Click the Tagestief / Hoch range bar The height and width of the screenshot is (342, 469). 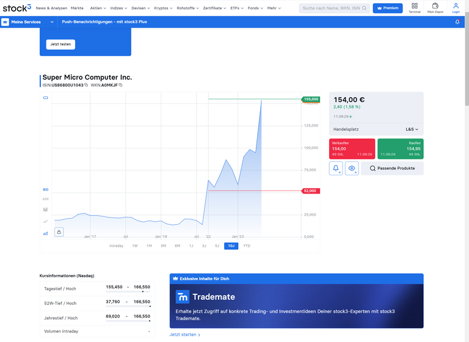pyautogui.click(x=128, y=291)
